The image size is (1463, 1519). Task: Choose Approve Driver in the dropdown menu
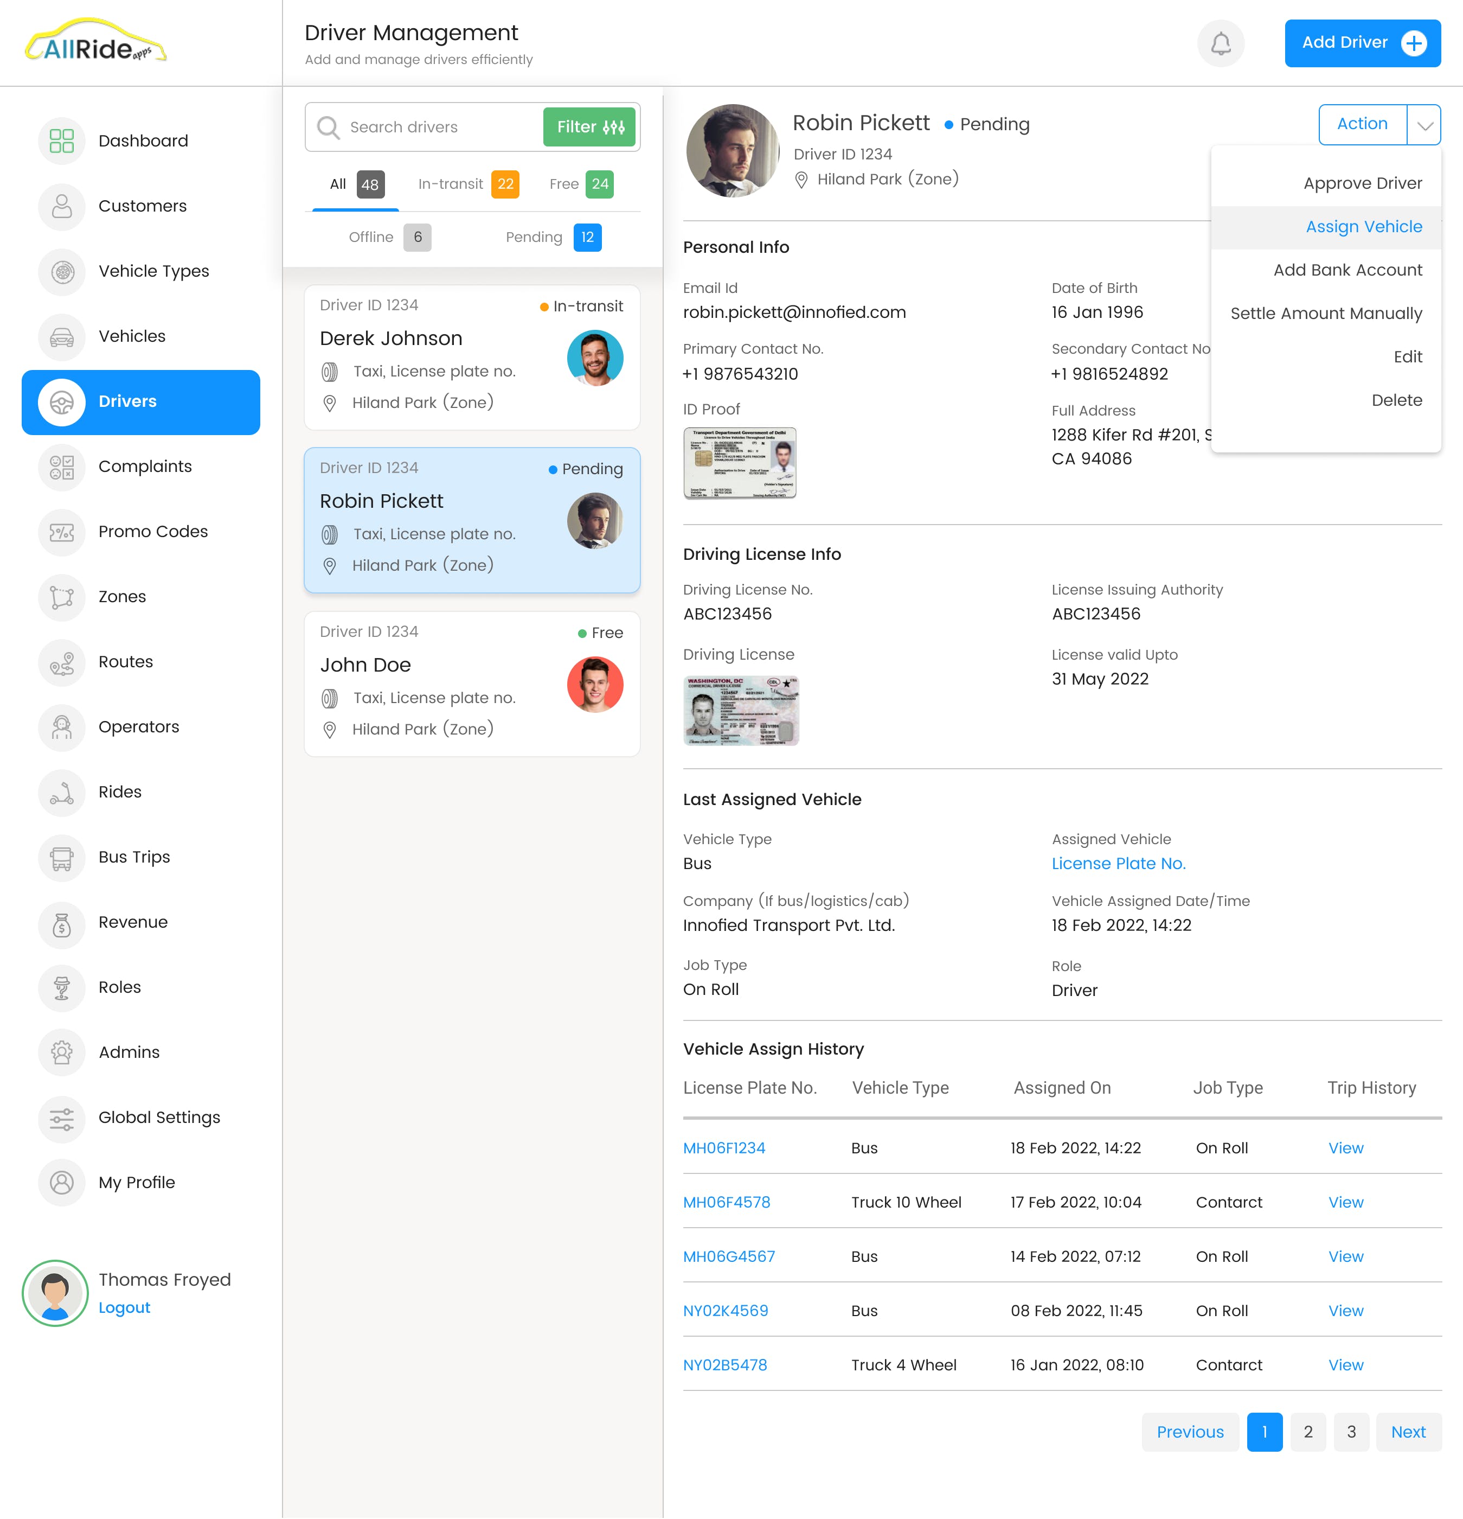coord(1362,184)
